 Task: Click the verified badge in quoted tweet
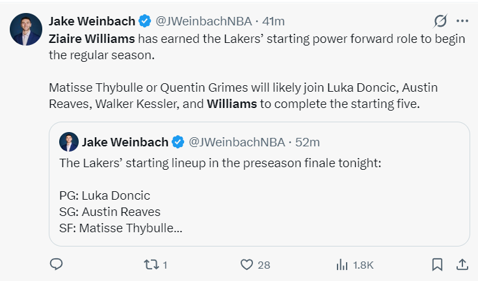click(178, 142)
